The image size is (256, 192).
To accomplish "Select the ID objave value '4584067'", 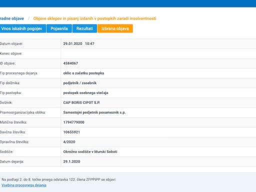I will point(70,63).
